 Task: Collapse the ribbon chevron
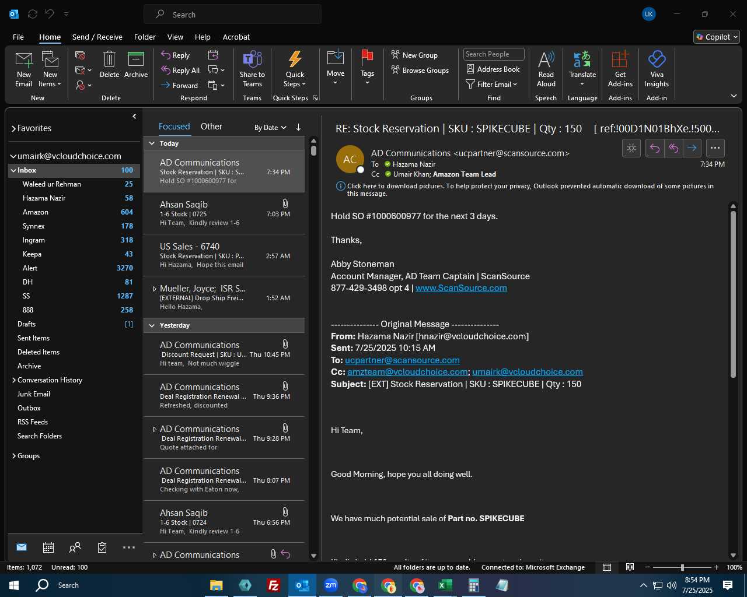click(734, 96)
